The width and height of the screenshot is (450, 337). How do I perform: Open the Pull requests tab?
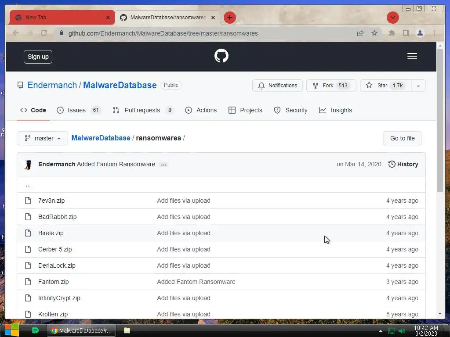[x=143, y=110]
